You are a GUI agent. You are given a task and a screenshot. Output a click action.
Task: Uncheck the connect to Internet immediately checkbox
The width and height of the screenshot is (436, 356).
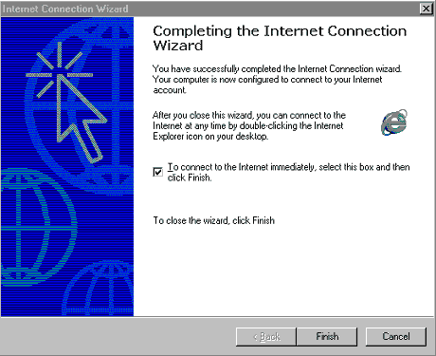click(157, 172)
